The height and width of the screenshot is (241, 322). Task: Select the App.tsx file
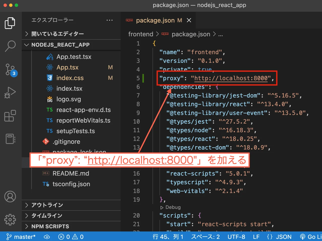(67, 67)
